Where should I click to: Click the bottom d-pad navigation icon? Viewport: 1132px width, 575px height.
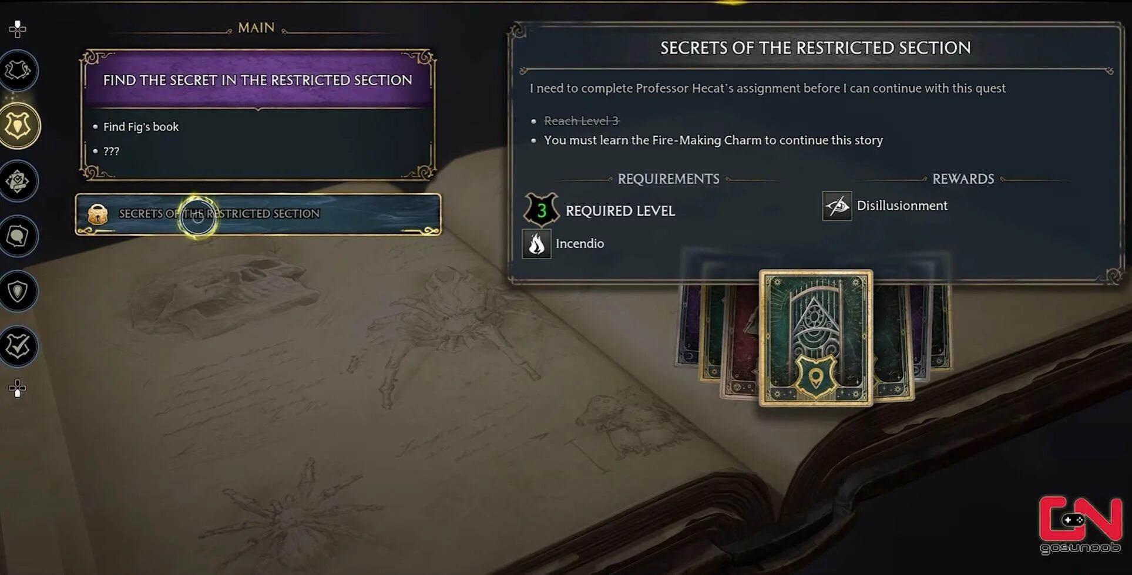pyautogui.click(x=18, y=388)
